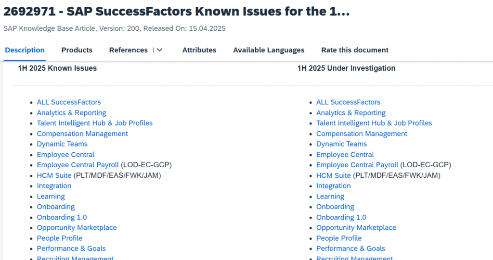Screen dimensions: 493x260
Task: Open the Attributes tab
Action: tap(199, 50)
